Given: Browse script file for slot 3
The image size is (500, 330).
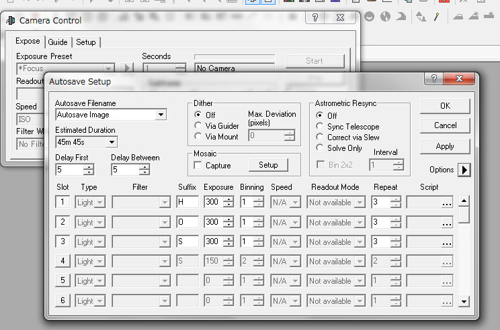Looking at the screenshot, I should [x=447, y=242].
